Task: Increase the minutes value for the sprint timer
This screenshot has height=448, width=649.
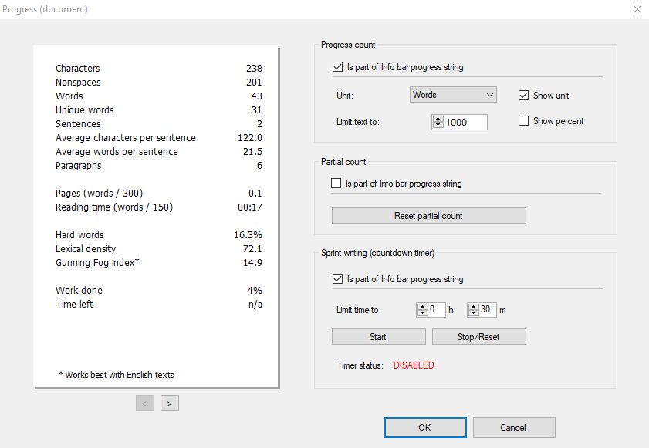Action: (x=474, y=306)
